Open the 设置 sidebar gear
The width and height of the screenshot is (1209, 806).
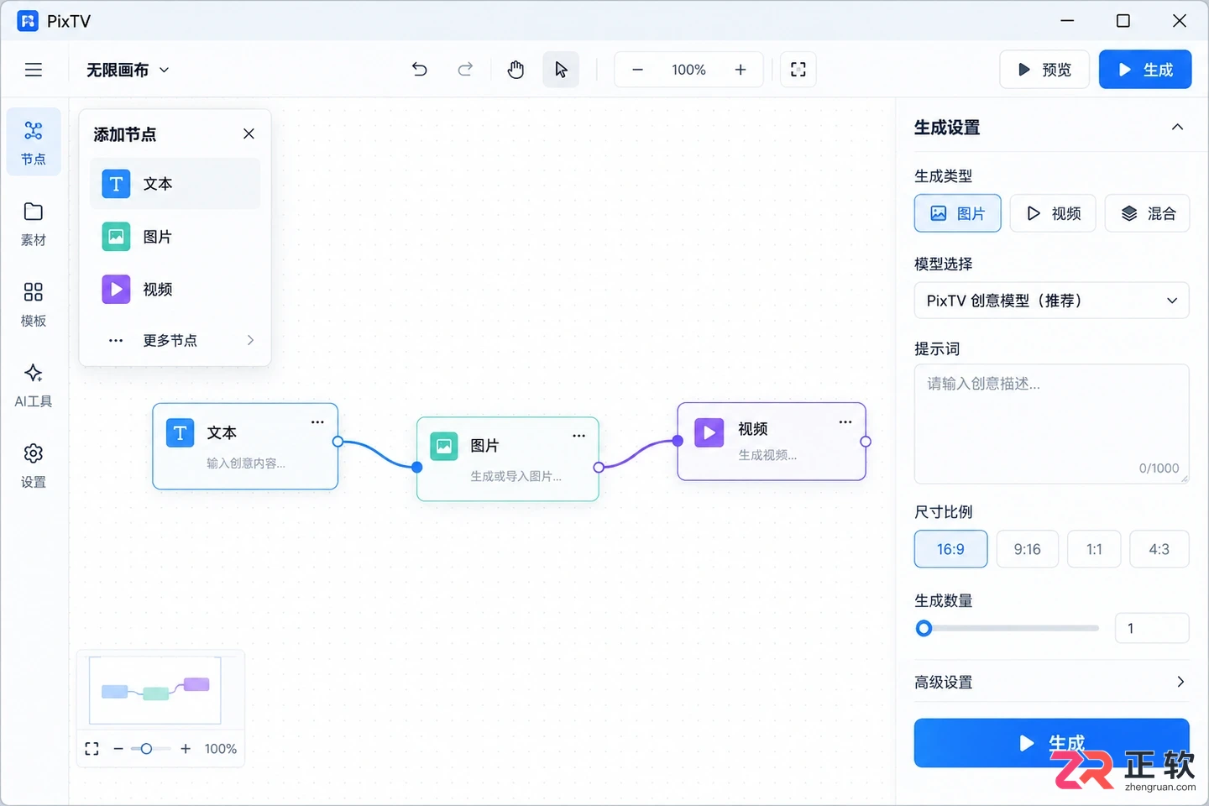click(34, 465)
